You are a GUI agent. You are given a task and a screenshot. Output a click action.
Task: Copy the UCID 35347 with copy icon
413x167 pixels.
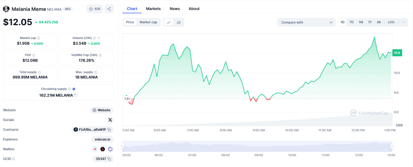click(x=109, y=159)
